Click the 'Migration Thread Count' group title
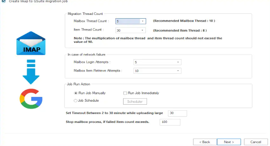The height and width of the screenshot is (146, 270). tap(85, 14)
